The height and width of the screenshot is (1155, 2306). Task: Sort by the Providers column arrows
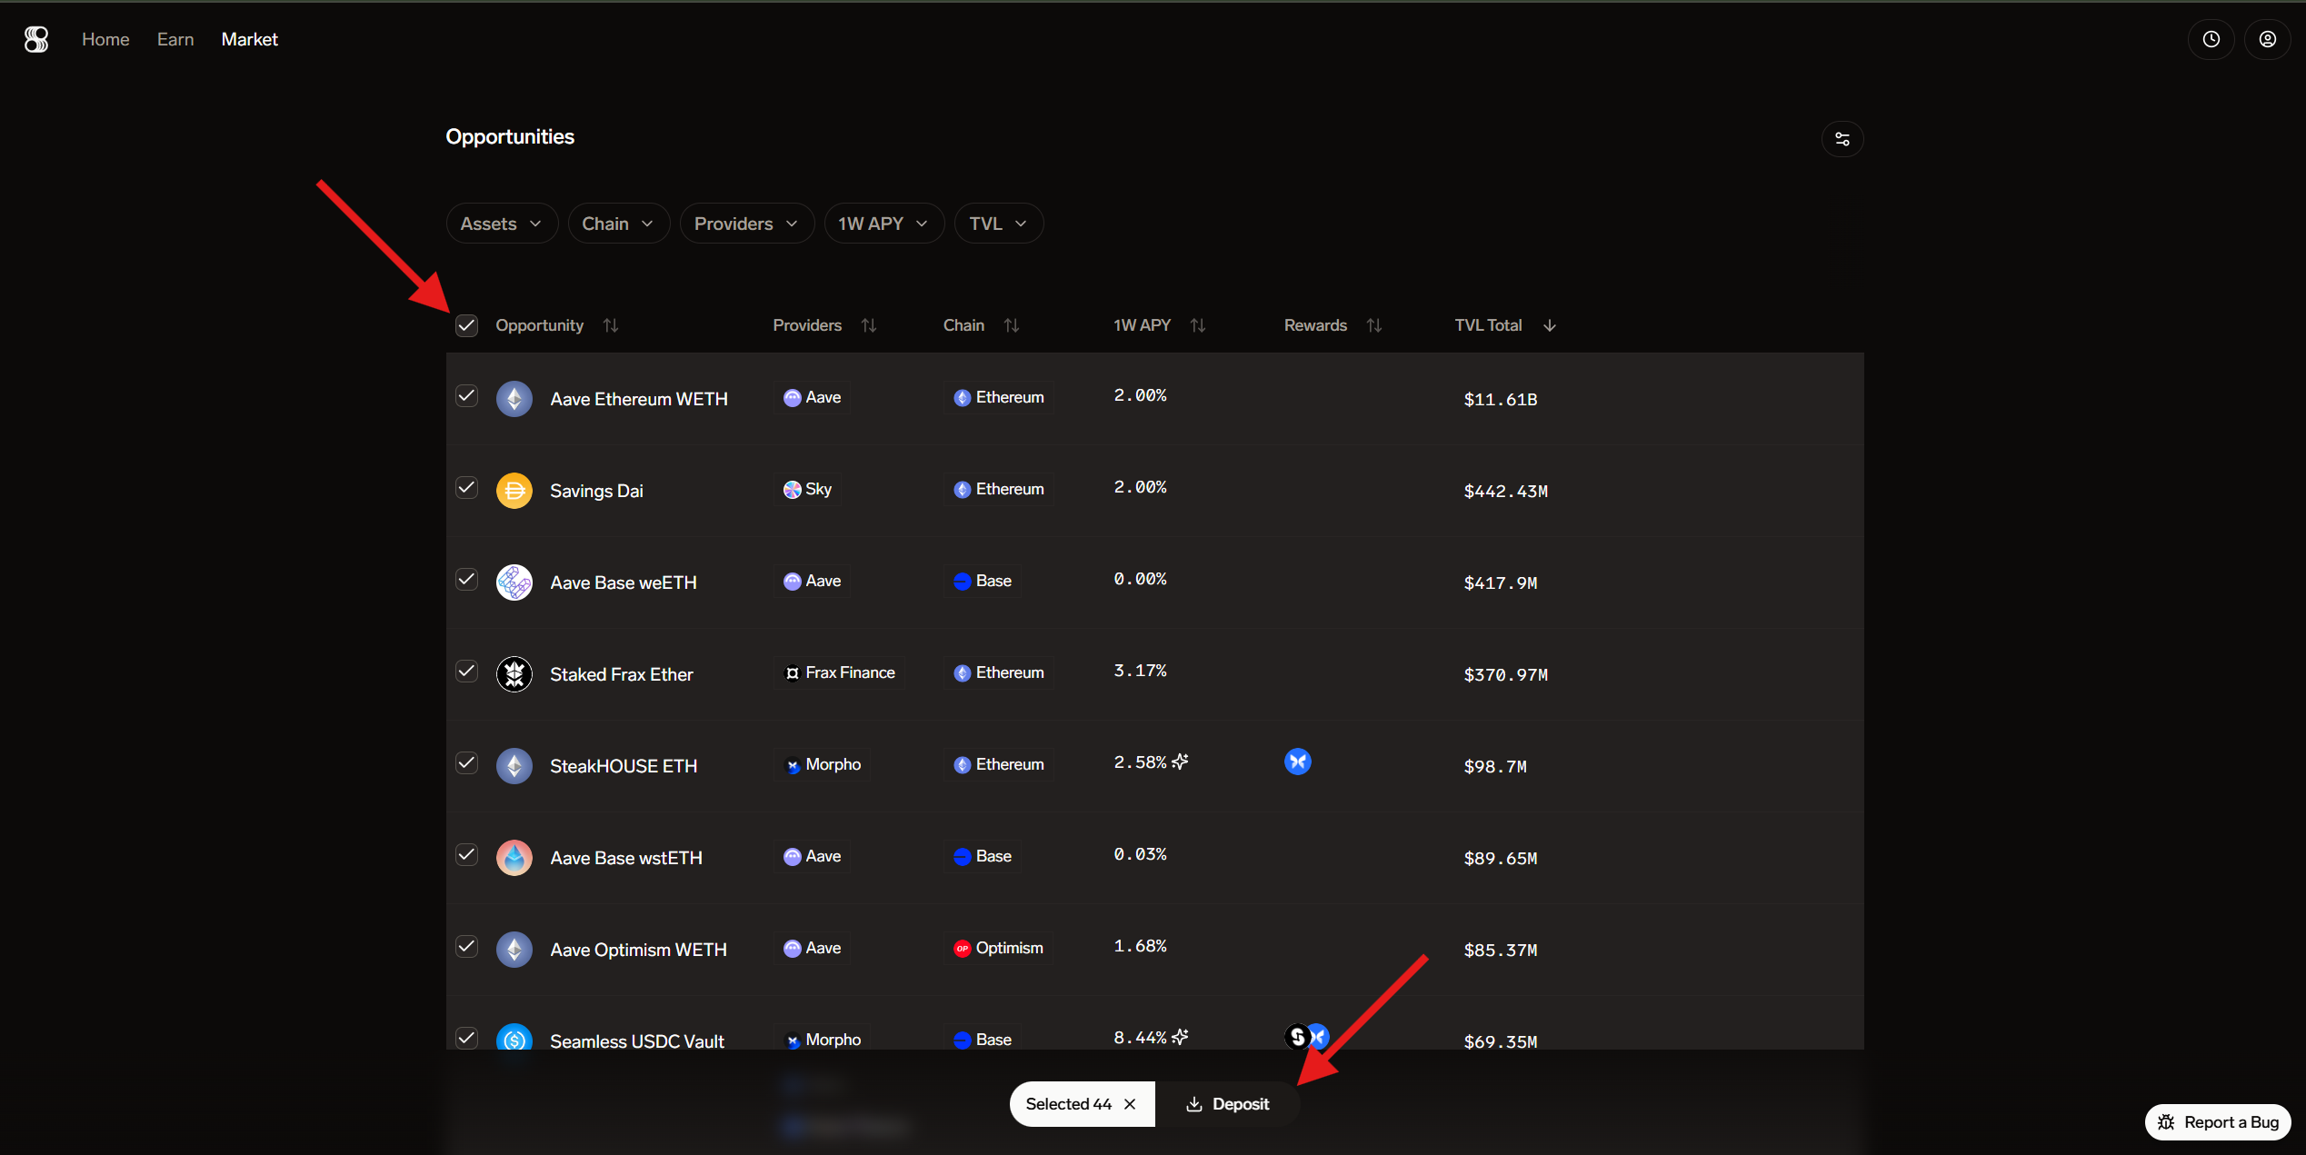869,325
